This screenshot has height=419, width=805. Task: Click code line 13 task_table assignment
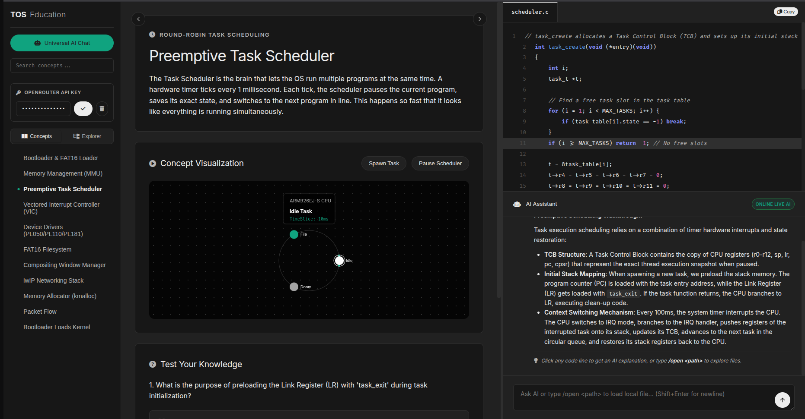[x=652, y=164]
